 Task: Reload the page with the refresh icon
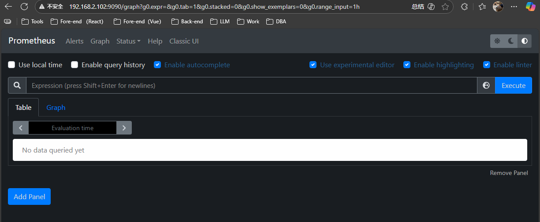(24, 7)
